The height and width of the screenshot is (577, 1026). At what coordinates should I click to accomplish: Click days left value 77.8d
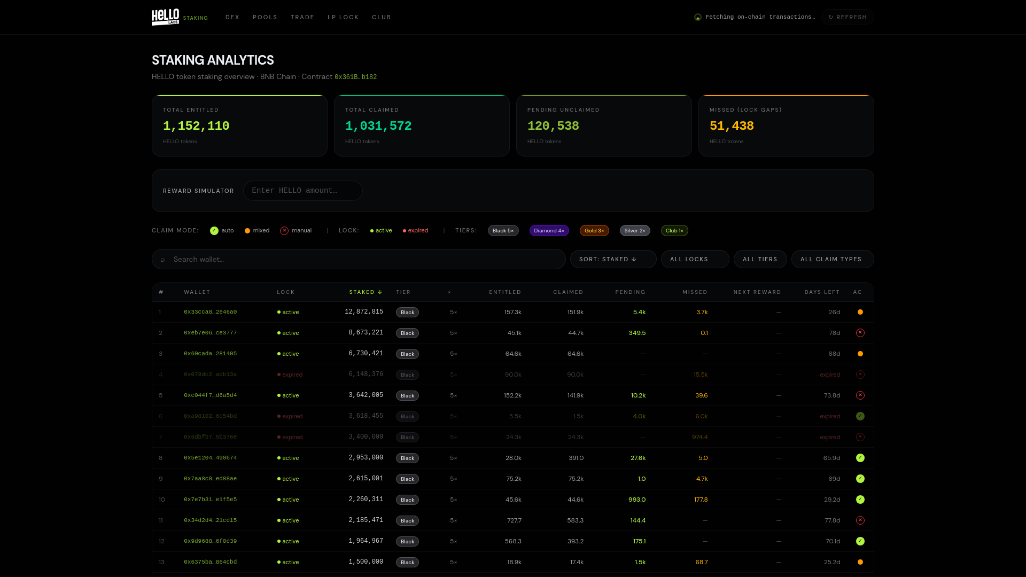click(832, 520)
